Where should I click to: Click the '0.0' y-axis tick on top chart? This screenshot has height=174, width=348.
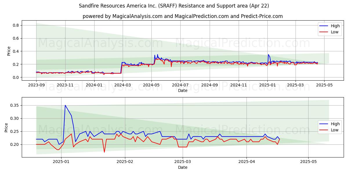[x=16, y=77]
